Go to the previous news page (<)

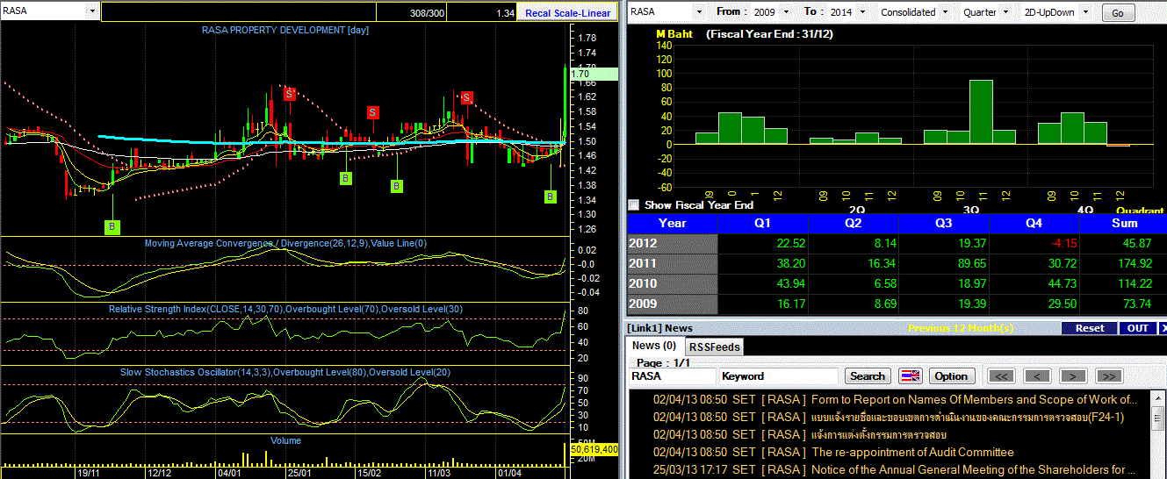[1037, 375]
